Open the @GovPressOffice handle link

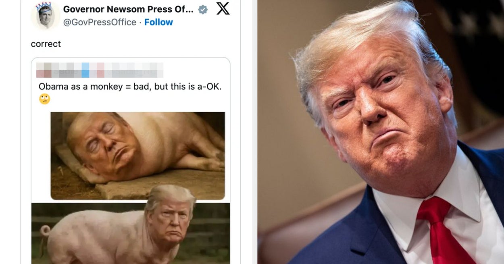pos(100,22)
